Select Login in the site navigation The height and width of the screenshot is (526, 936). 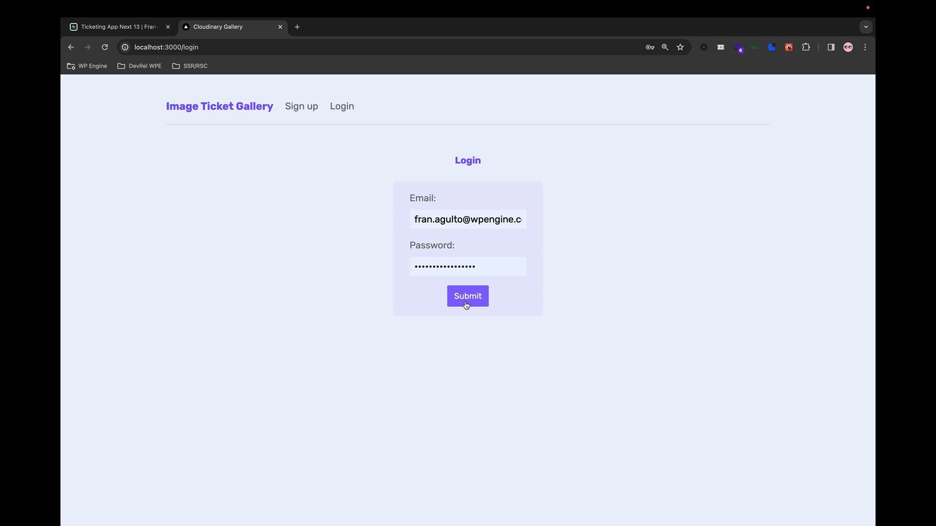(342, 106)
